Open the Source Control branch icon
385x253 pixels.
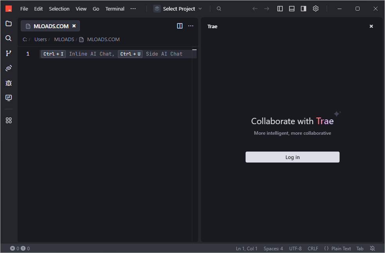coord(9,53)
